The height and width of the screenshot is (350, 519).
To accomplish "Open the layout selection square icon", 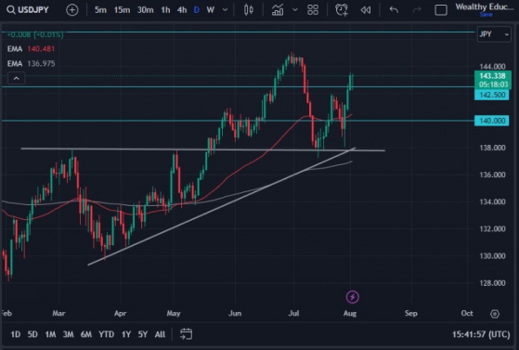I will [x=441, y=10].
